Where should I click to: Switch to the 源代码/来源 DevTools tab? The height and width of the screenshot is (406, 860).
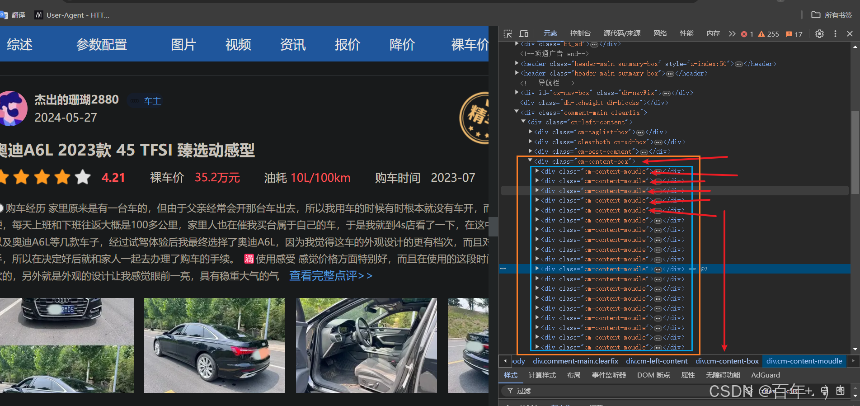[x=622, y=33]
